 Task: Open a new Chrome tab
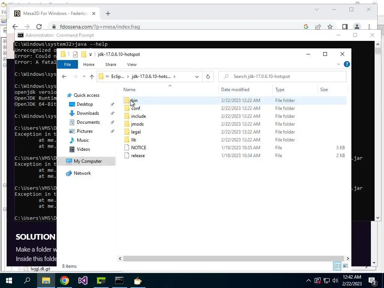(108, 13)
